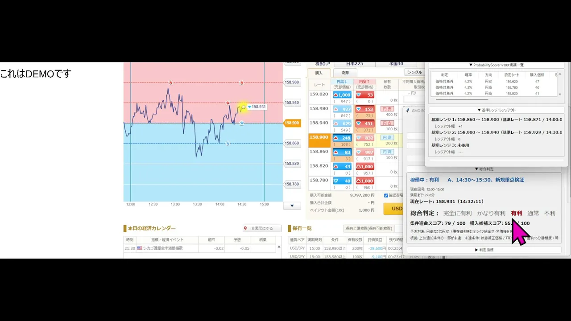This screenshot has height=321, width=571.
Task: Select the 158.820 rate label on chart axis
Action: pos(292,164)
